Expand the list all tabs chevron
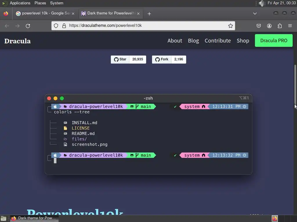 [x=255, y=13]
